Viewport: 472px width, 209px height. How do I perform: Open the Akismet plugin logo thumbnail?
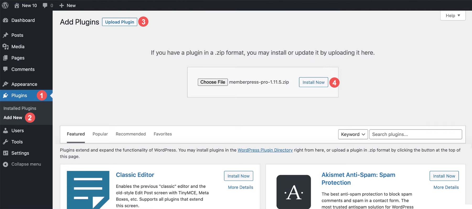coord(294,192)
